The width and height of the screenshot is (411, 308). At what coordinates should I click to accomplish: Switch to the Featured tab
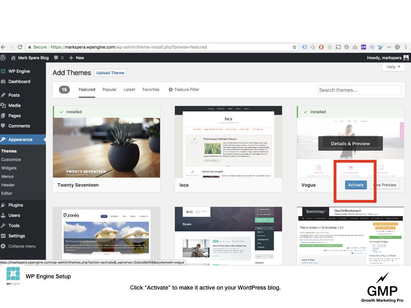click(87, 89)
